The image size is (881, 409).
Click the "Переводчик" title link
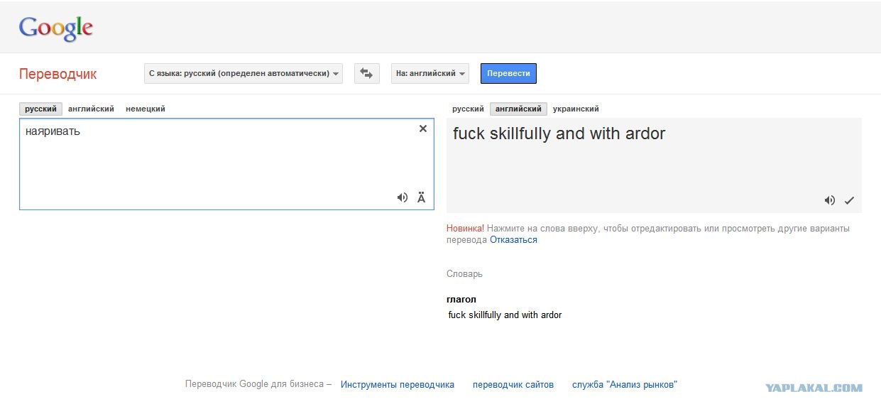58,74
